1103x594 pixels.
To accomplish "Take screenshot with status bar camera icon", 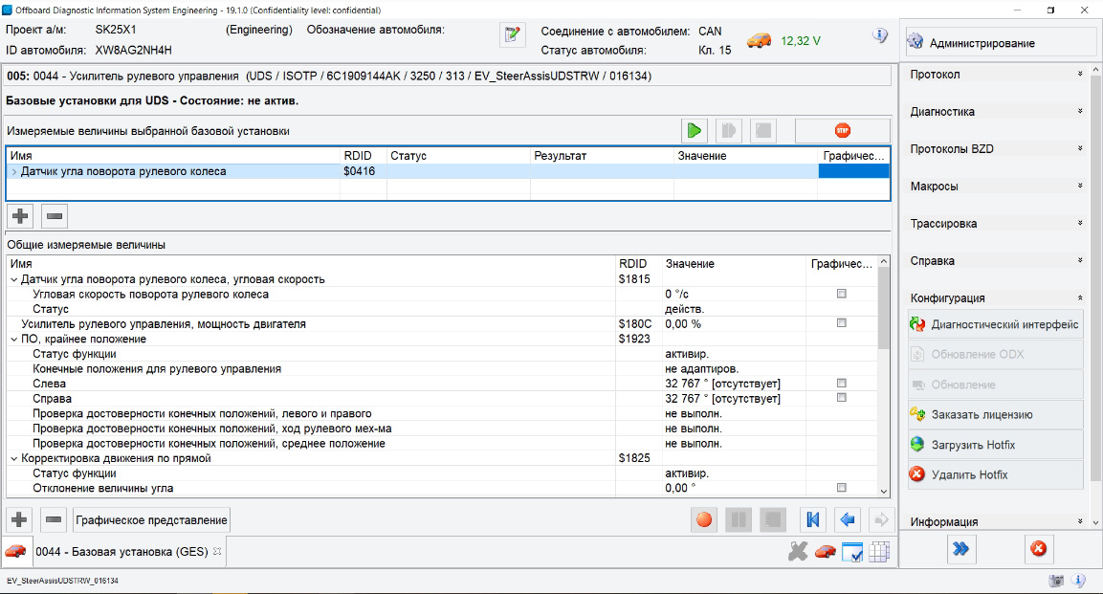I will click(1056, 581).
